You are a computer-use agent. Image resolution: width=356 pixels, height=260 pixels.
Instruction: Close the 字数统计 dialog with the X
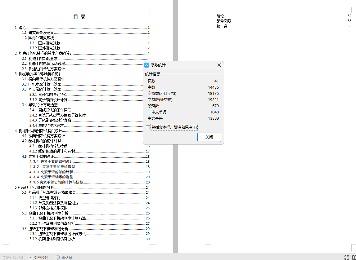[x=219, y=65]
